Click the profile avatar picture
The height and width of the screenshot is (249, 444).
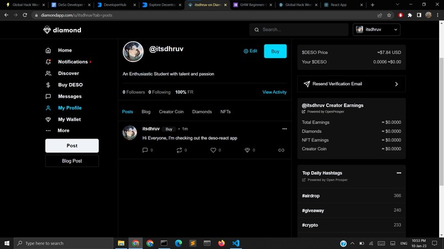point(133,52)
